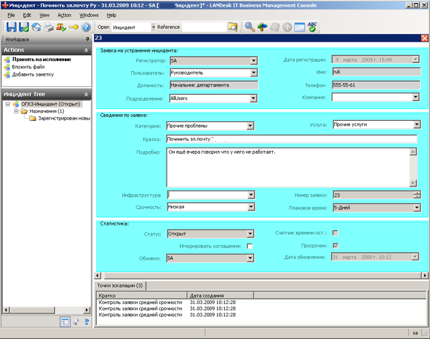Open Help question mark icon
Viewport: 430px width, 339px height.
(x=86, y=27)
